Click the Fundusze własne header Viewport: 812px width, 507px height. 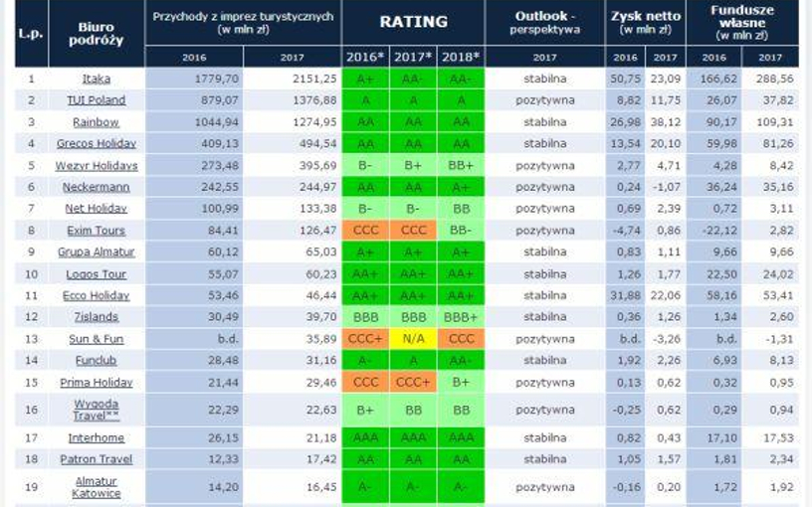click(742, 23)
